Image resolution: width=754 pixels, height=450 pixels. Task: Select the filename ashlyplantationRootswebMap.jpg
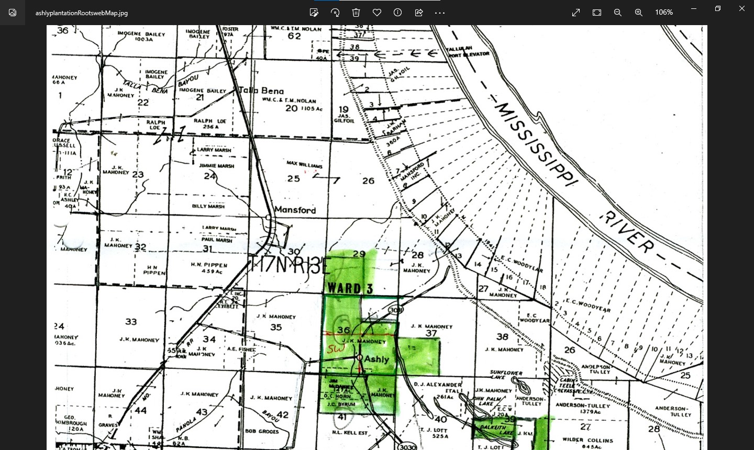(x=81, y=13)
